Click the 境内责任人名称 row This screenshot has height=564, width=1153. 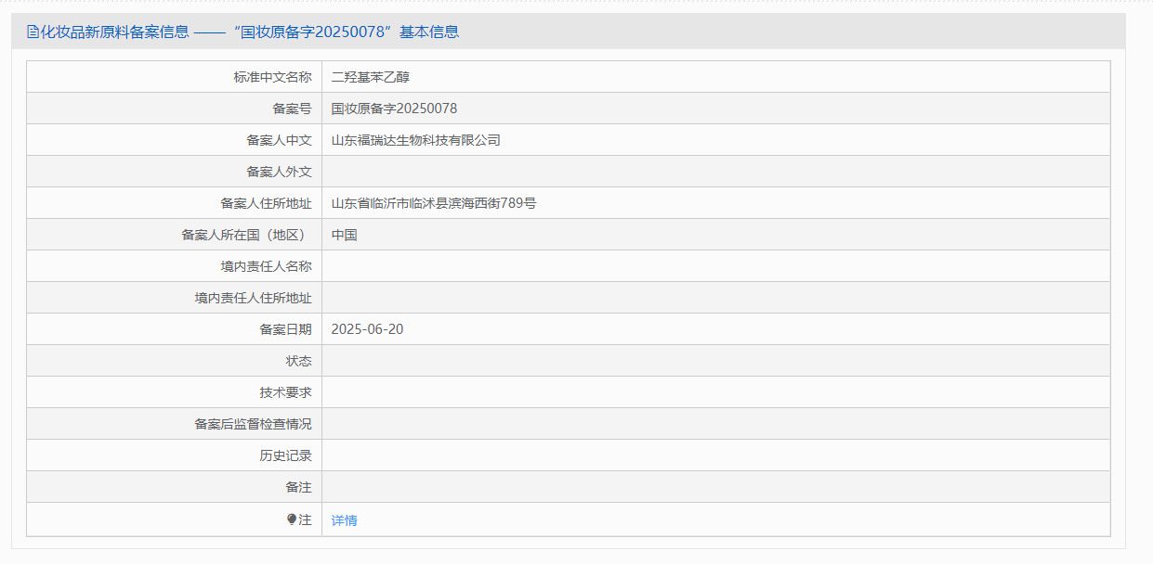(x=267, y=265)
